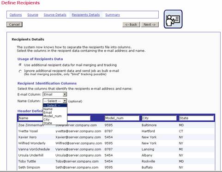Click the recipient card icon
Screen dimensions: 222x172
173,19
